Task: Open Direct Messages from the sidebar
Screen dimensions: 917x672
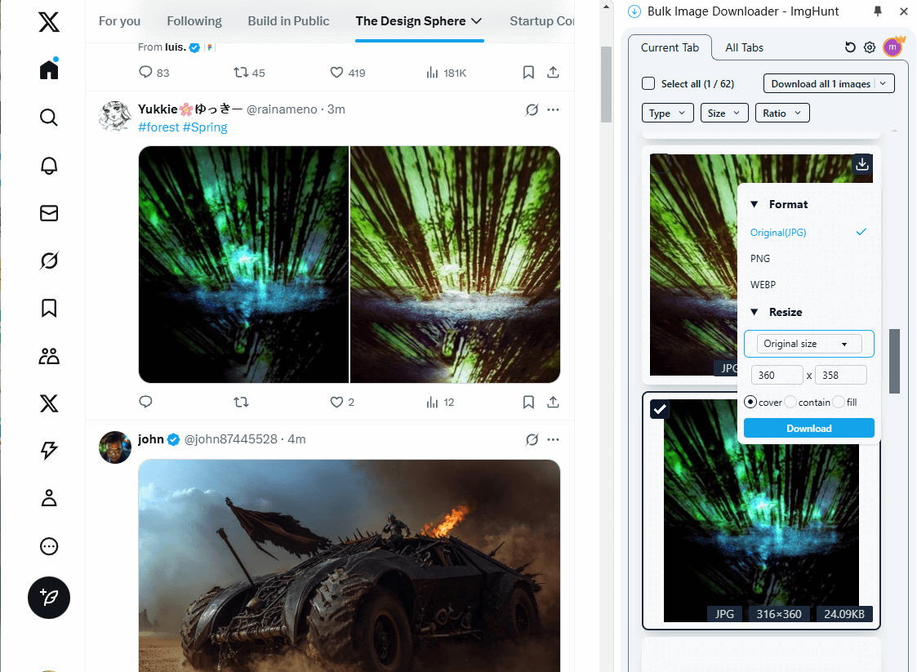Action: click(x=48, y=213)
